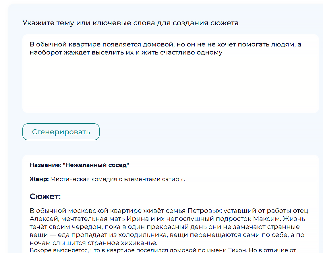Click the Сгенерировать button
The width and height of the screenshot is (323, 253).
(x=61, y=132)
